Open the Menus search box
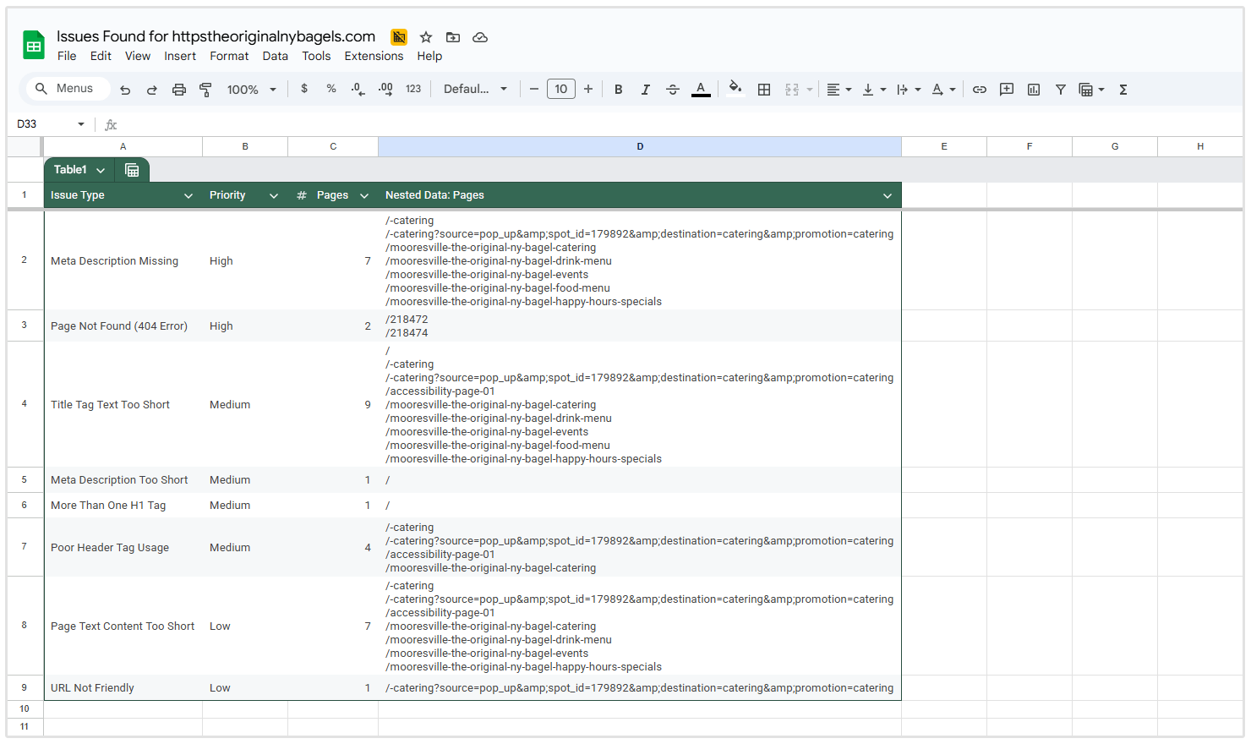 [66, 89]
